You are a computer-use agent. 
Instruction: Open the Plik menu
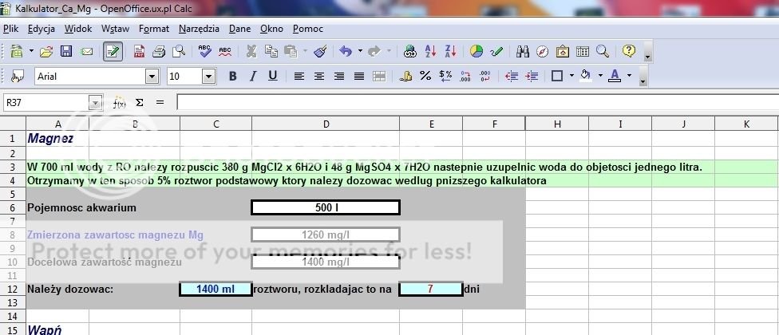pyautogui.click(x=11, y=29)
